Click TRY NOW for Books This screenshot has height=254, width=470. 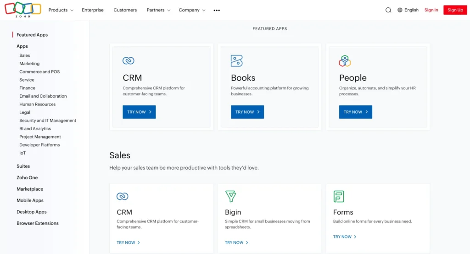[247, 112]
